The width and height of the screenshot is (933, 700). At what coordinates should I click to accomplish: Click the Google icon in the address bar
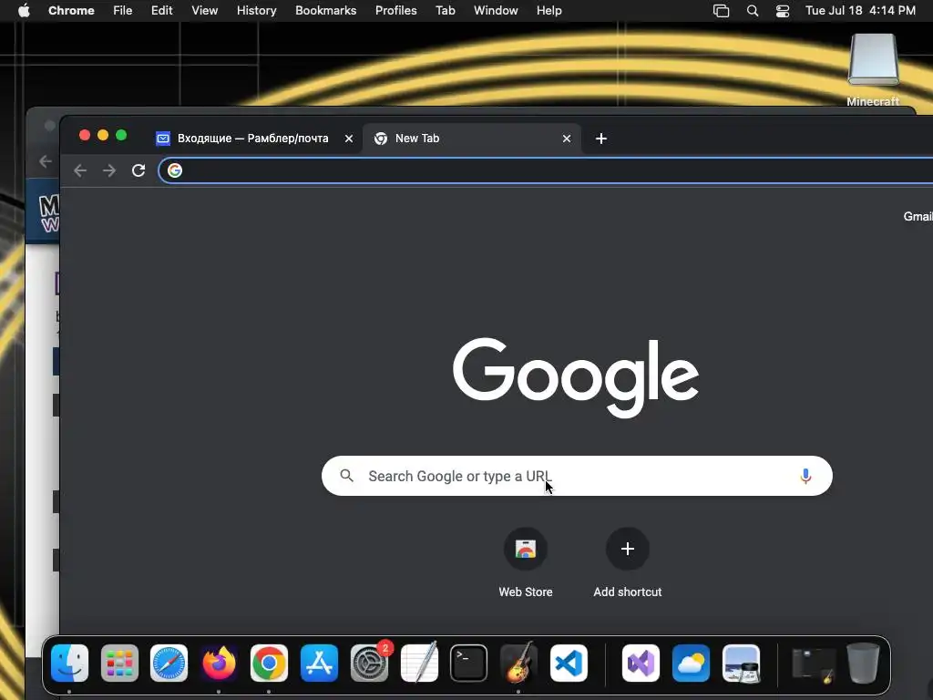click(x=175, y=170)
